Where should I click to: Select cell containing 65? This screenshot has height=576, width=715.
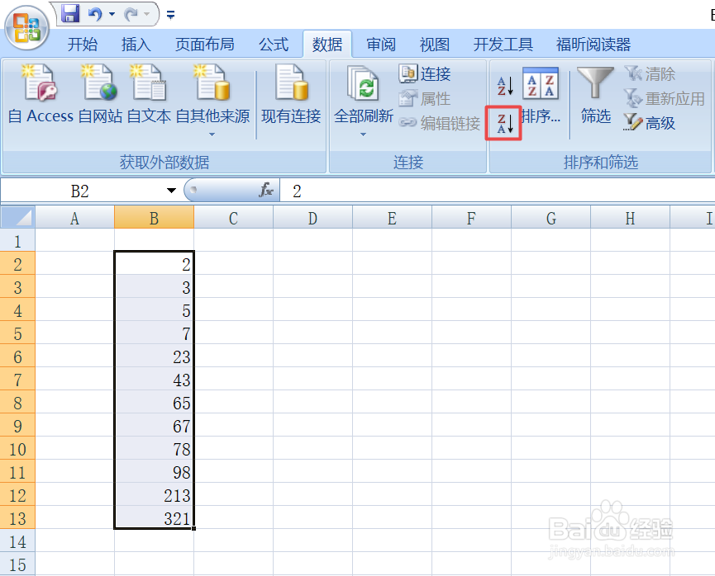click(154, 403)
